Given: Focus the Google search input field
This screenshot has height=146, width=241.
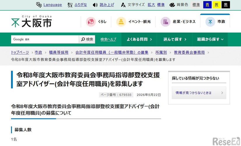Looking at the screenshot, I should 45,39.
